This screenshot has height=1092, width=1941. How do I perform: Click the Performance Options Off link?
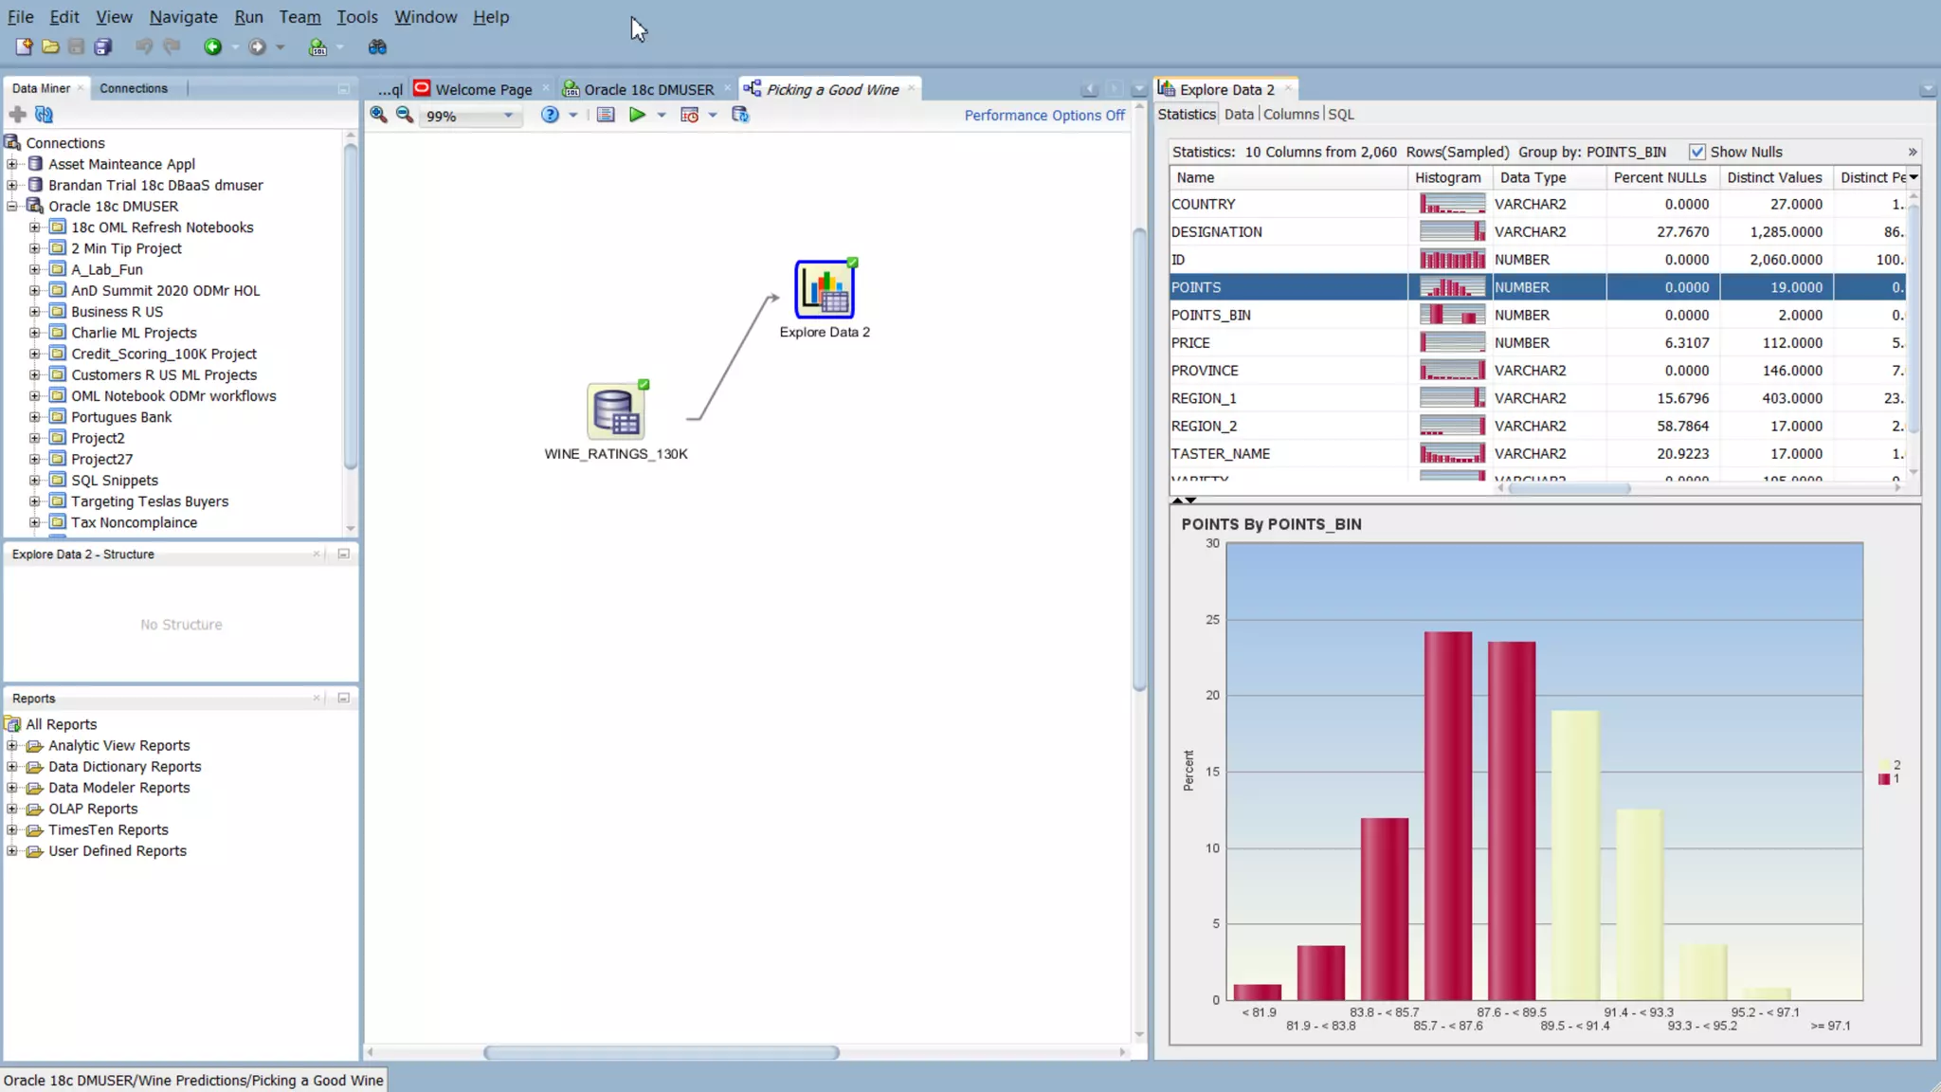pyautogui.click(x=1043, y=115)
